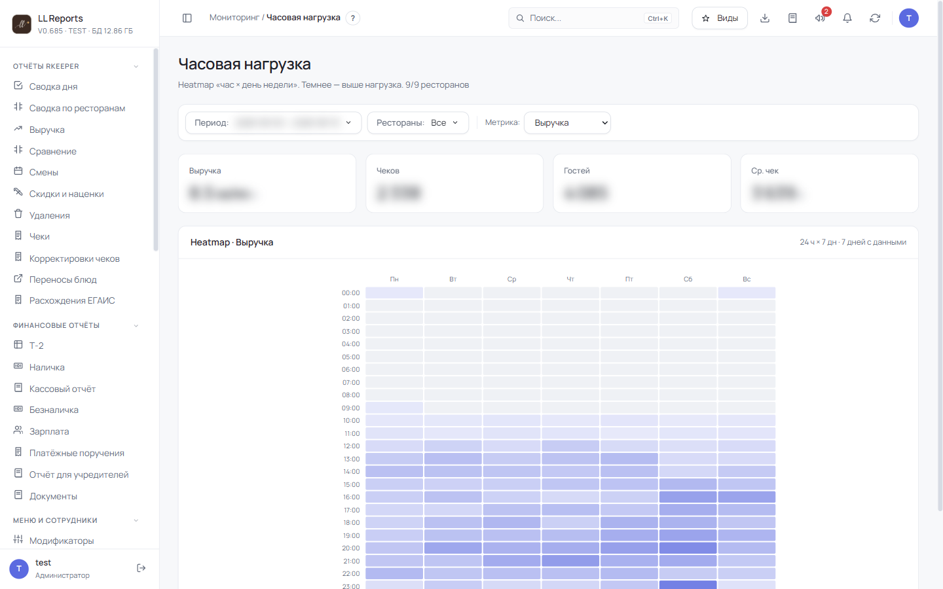The image size is (943, 589).
Task: Open the Период dropdown
Action: tap(274, 122)
